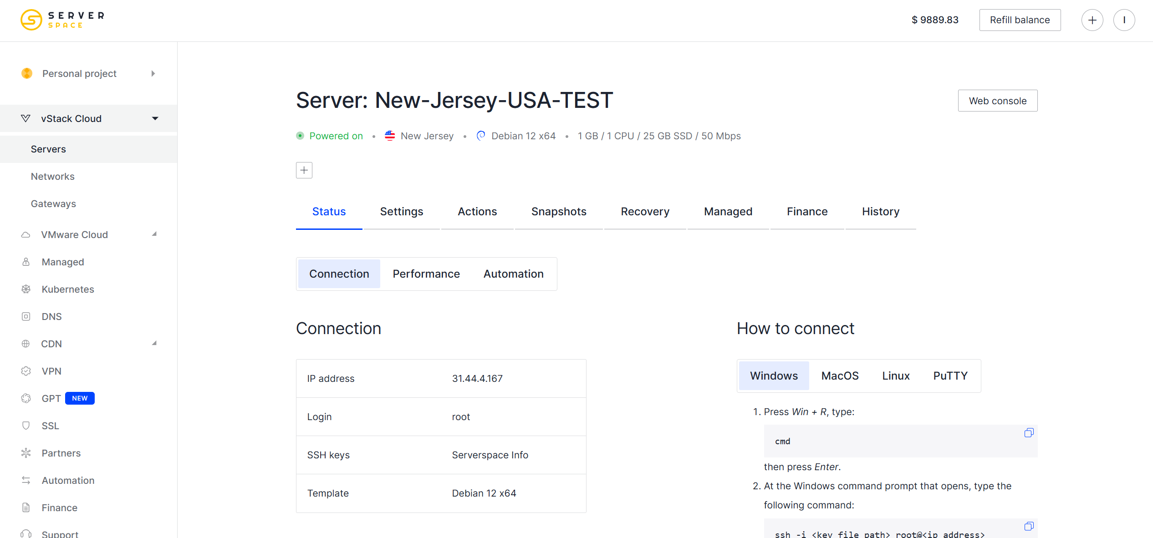Click the Finance document icon in sidebar

[26, 508]
